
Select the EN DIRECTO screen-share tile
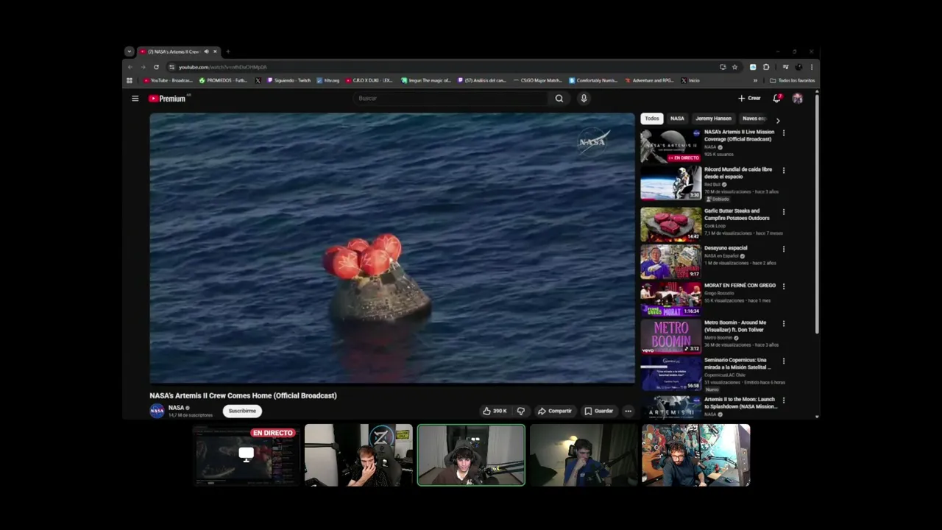[x=247, y=455]
